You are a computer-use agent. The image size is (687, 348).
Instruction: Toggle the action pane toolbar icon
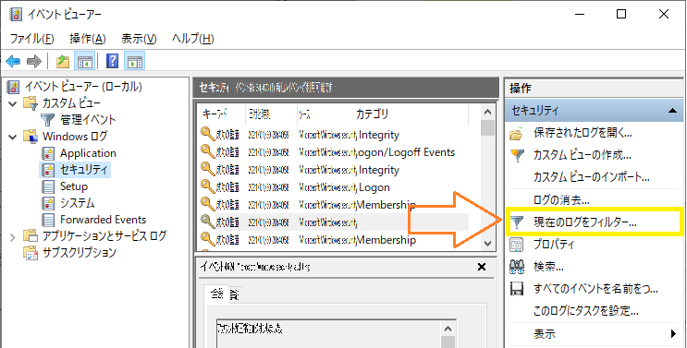click(x=134, y=62)
